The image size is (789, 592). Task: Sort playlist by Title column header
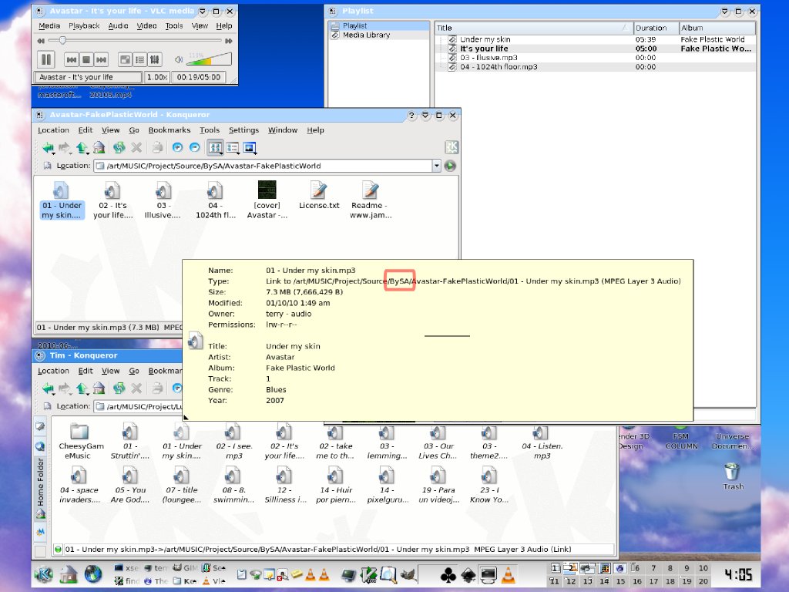pyautogui.click(x=533, y=29)
